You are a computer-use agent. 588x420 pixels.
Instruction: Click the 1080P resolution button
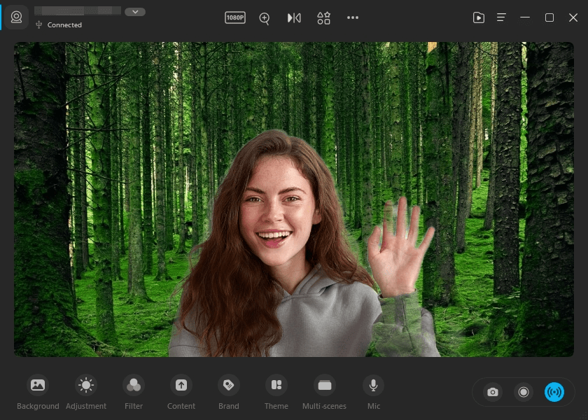234,17
